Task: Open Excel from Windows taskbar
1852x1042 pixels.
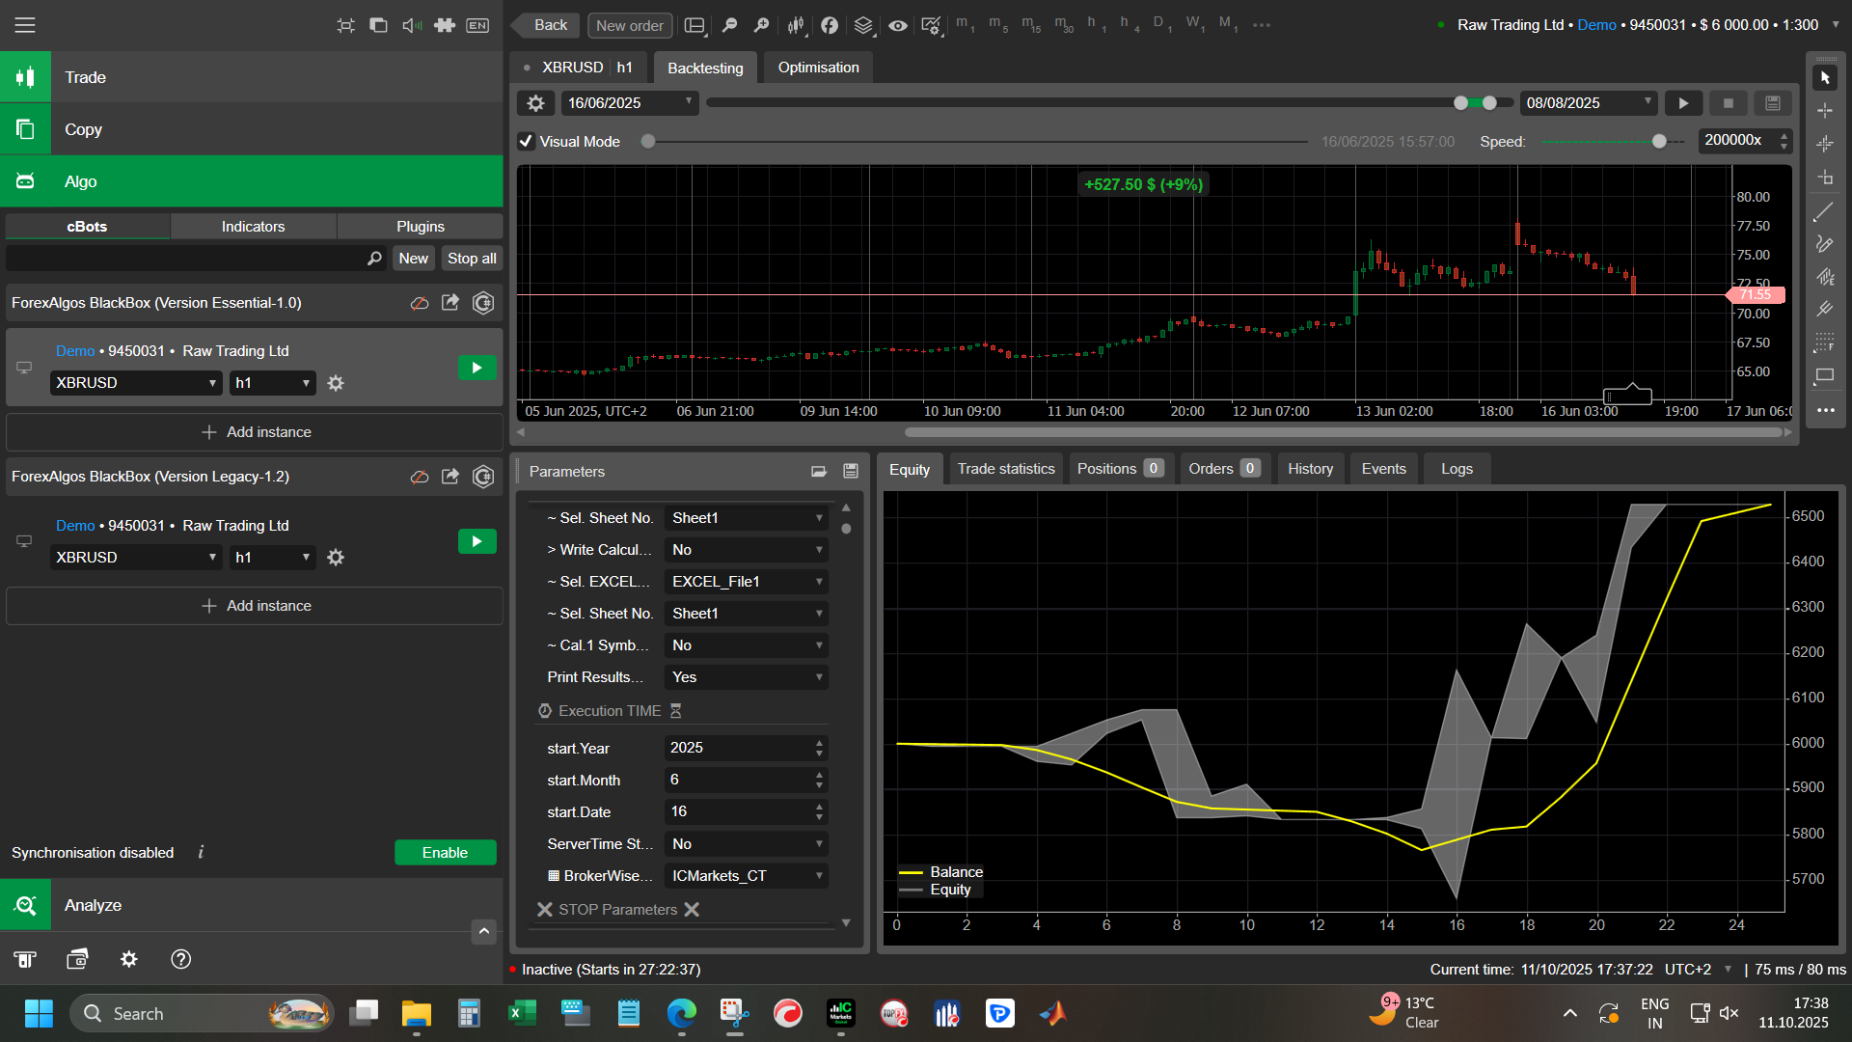Action: click(x=522, y=1013)
